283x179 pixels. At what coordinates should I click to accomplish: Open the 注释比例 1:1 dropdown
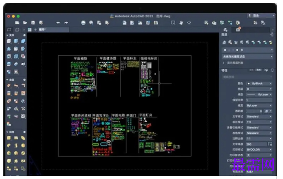[x=259, y=139]
